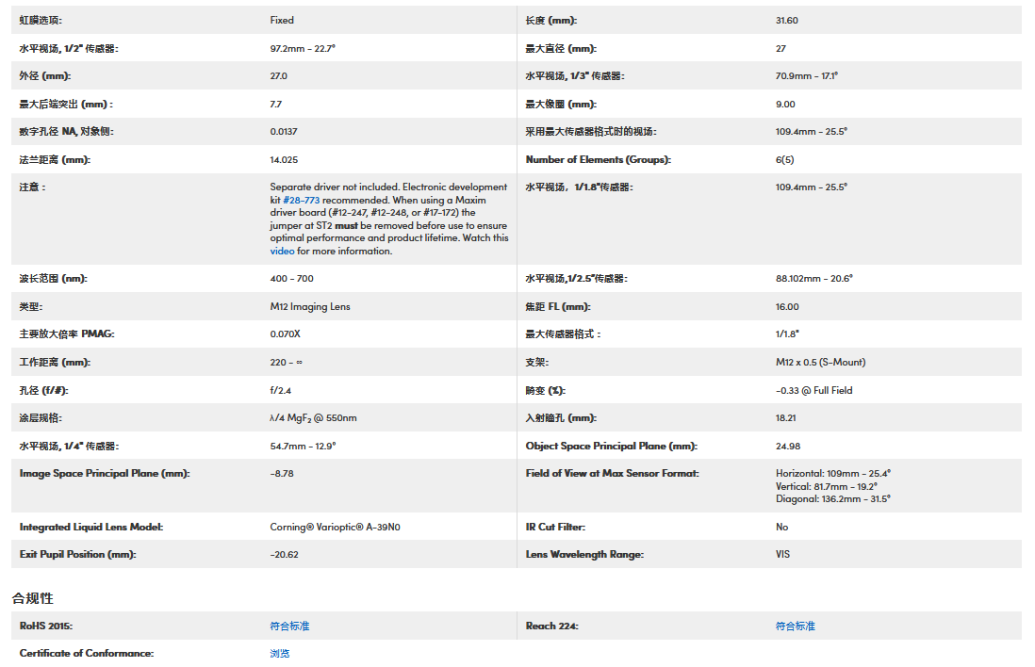Click the Exit Pupil Position label

tap(77, 554)
